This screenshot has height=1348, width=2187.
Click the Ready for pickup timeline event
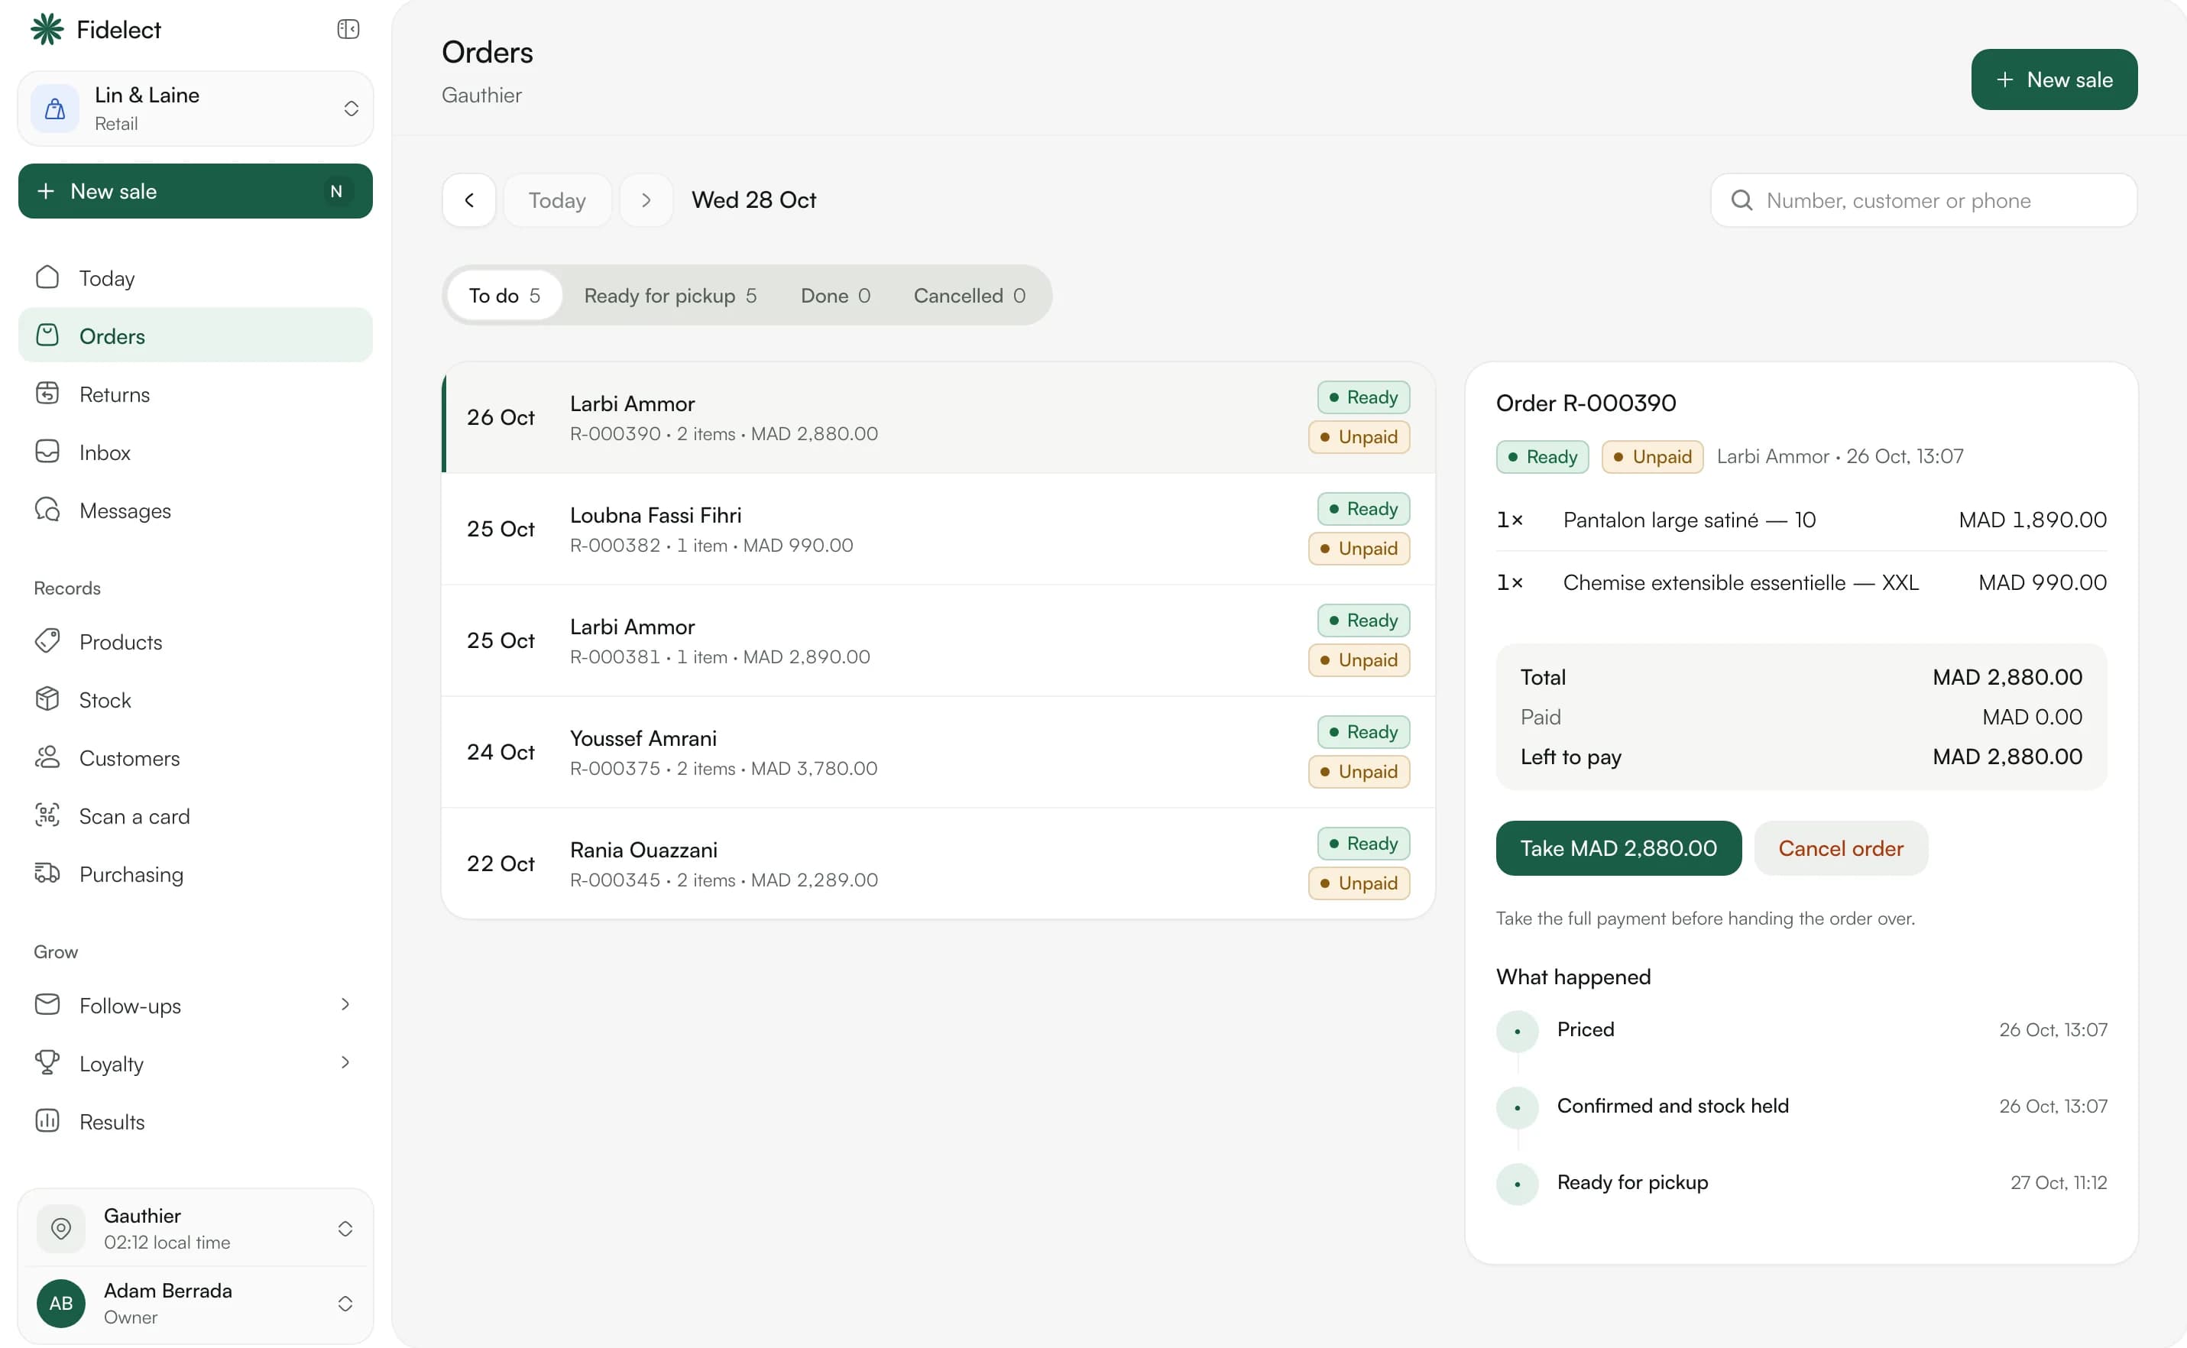1801,1183
